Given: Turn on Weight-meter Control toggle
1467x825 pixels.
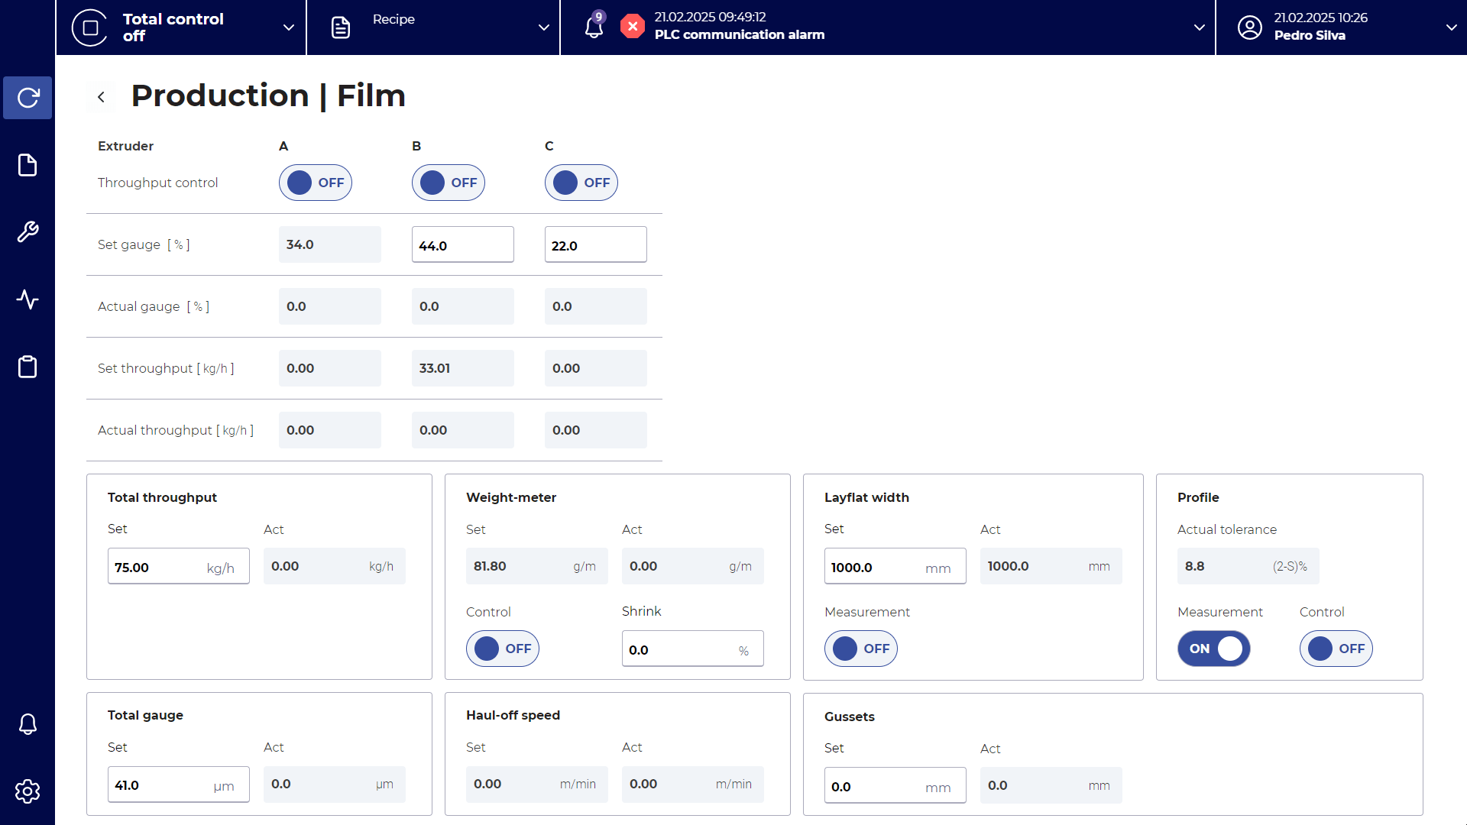Looking at the screenshot, I should (502, 649).
